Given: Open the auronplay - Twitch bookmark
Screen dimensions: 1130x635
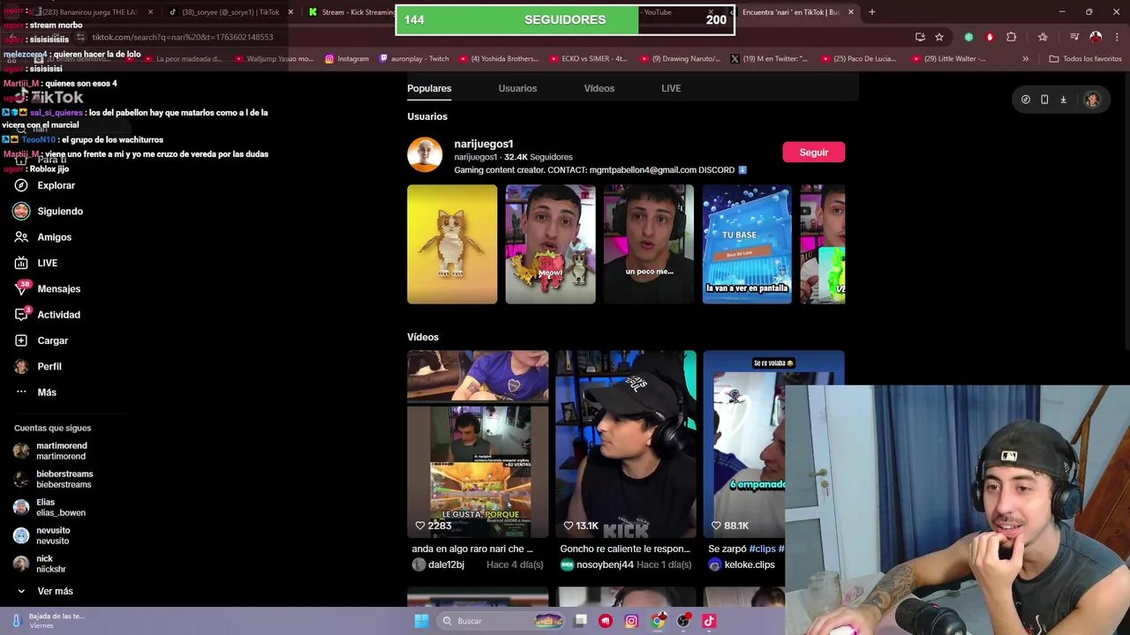Looking at the screenshot, I should click(x=414, y=59).
